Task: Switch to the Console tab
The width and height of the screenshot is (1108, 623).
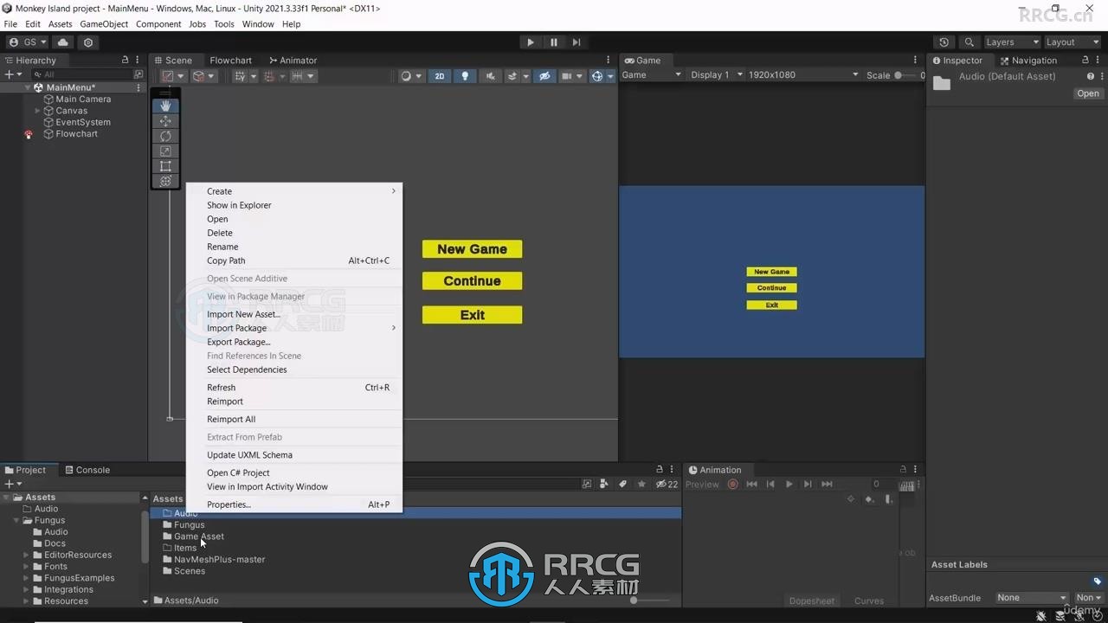Action: (87, 470)
